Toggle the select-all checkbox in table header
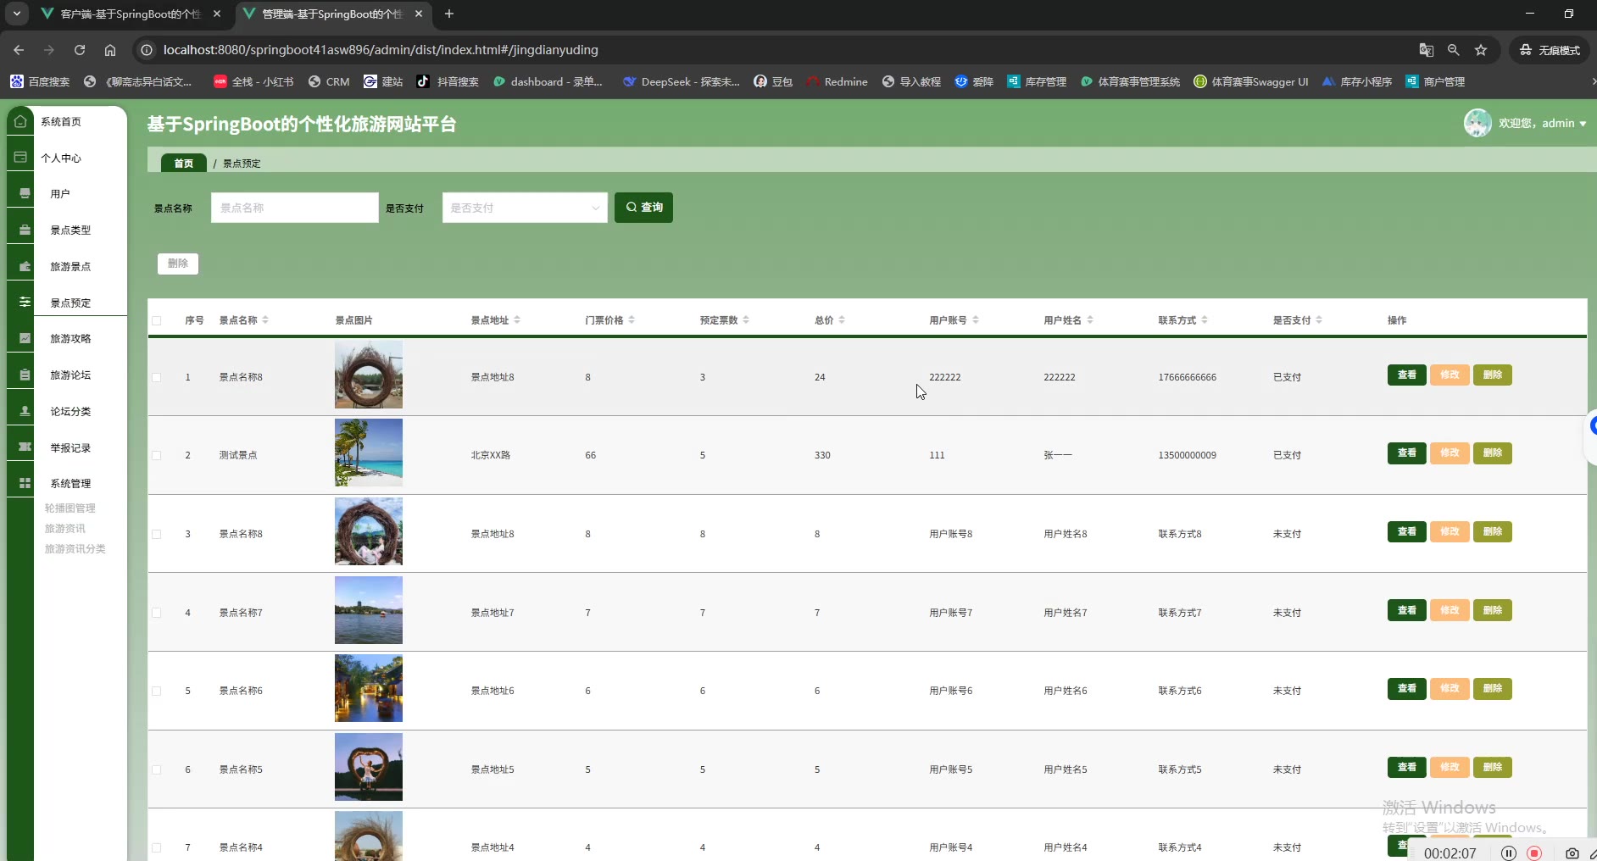This screenshot has height=861, width=1597. click(x=157, y=320)
